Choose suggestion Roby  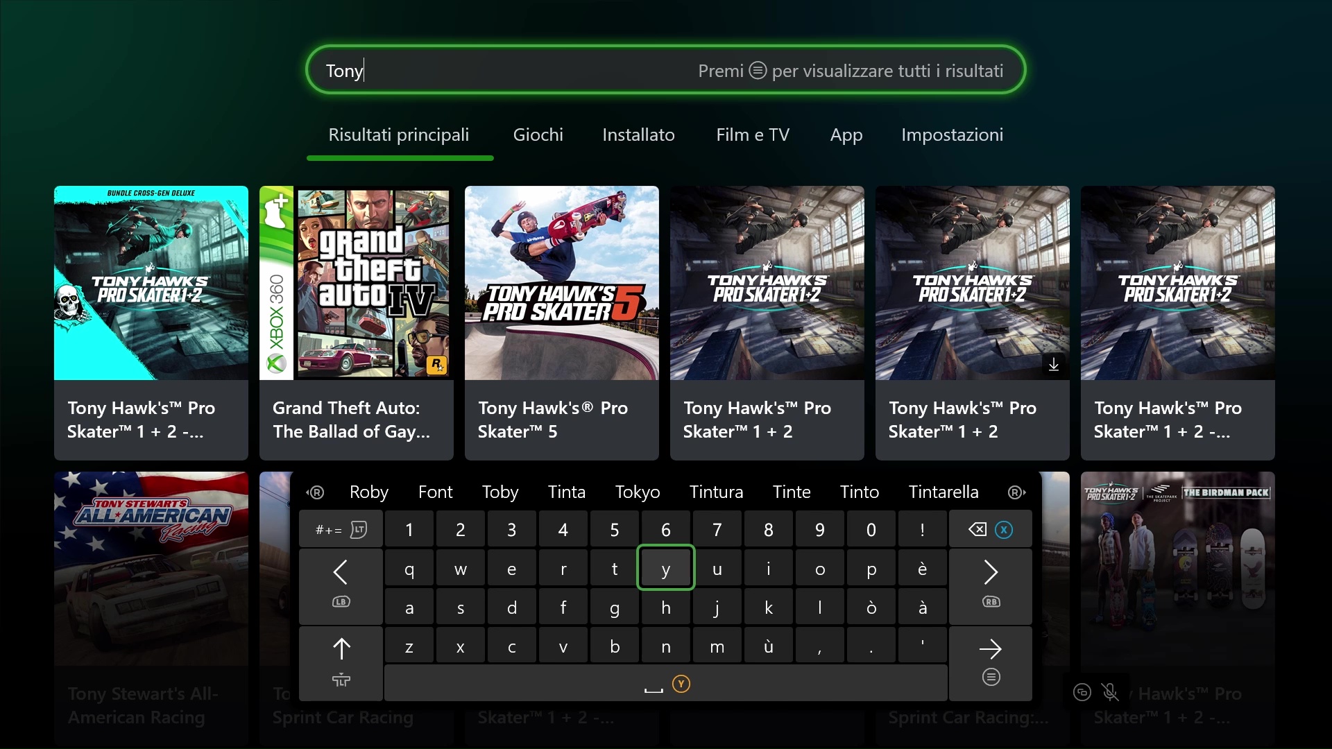click(x=368, y=492)
